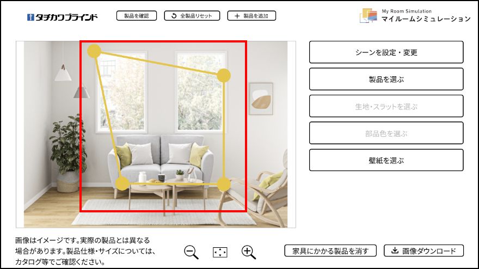Click the zoom in magnifier icon
479x269 pixels.
[249, 252]
